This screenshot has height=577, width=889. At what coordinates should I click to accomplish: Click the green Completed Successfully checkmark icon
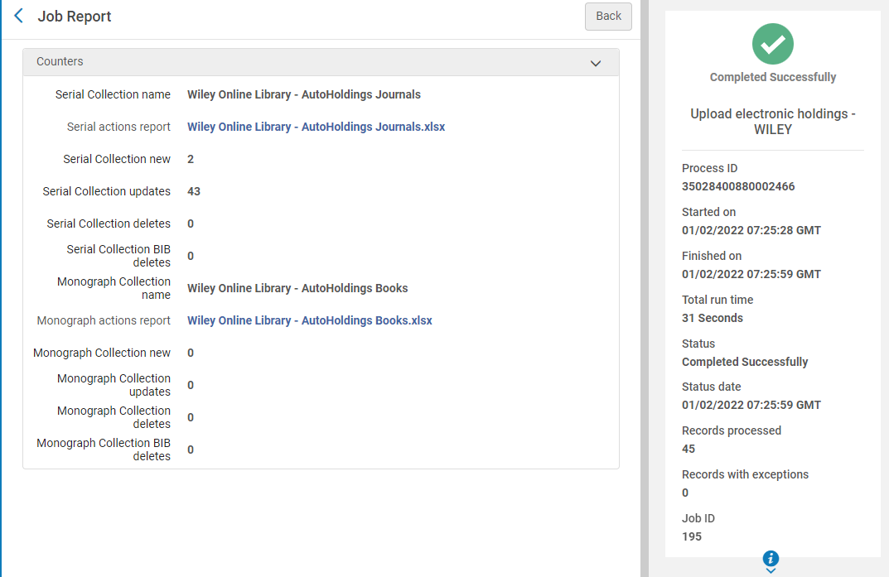pos(773,44)
